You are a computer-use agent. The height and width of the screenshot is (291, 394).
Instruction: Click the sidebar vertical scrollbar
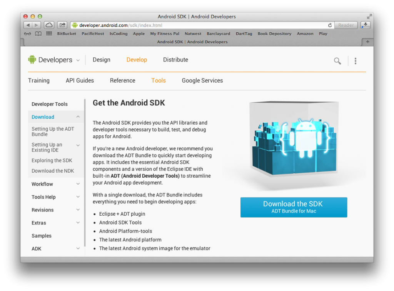click(x=85, y=173)
